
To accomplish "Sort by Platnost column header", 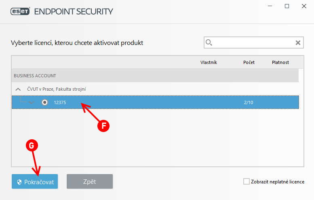I will click(280, 62).
